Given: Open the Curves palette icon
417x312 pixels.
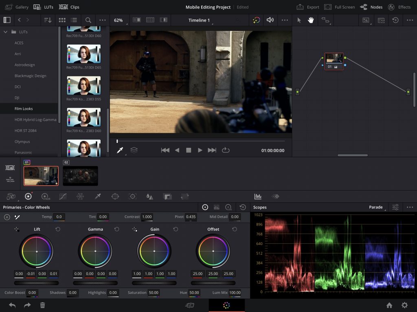Looking at the screenshot, I should [x=63, y=197].
